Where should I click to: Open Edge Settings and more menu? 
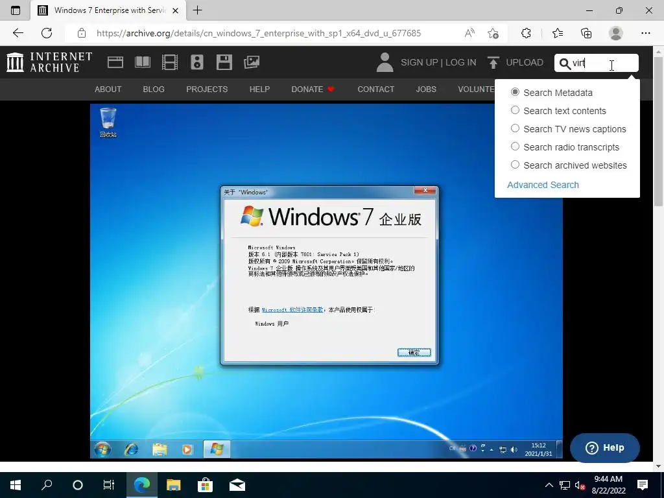(645, 33)
